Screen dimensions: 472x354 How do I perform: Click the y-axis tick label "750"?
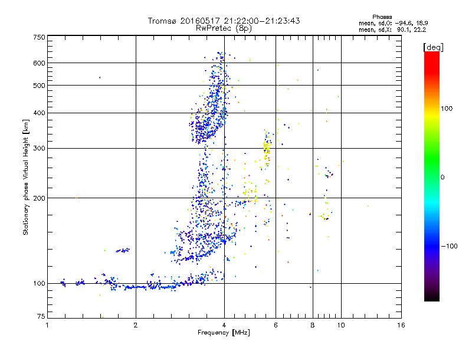point(39,37)
